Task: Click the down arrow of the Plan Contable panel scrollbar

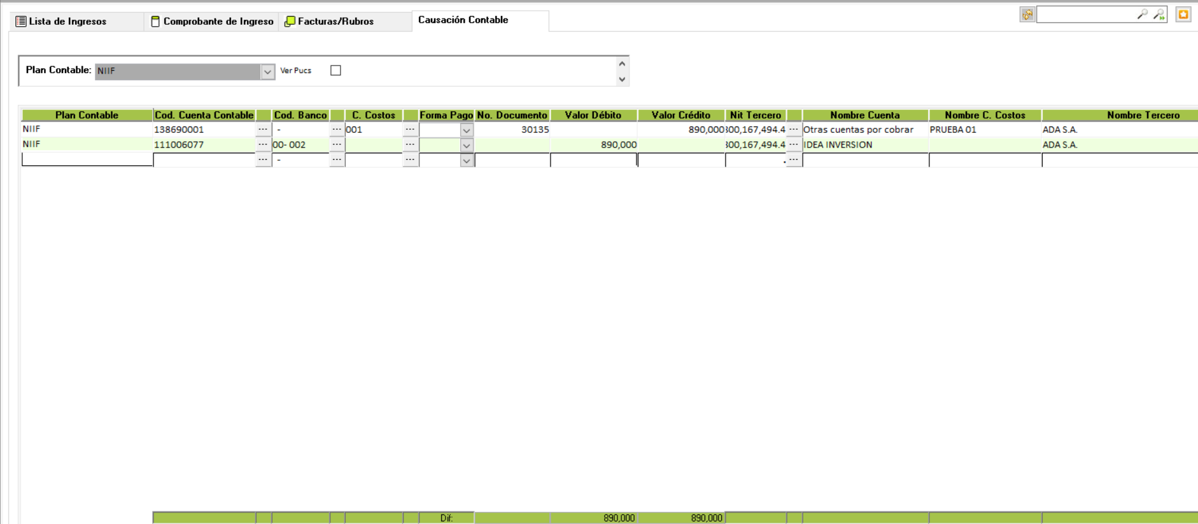Action: [622, 79]
